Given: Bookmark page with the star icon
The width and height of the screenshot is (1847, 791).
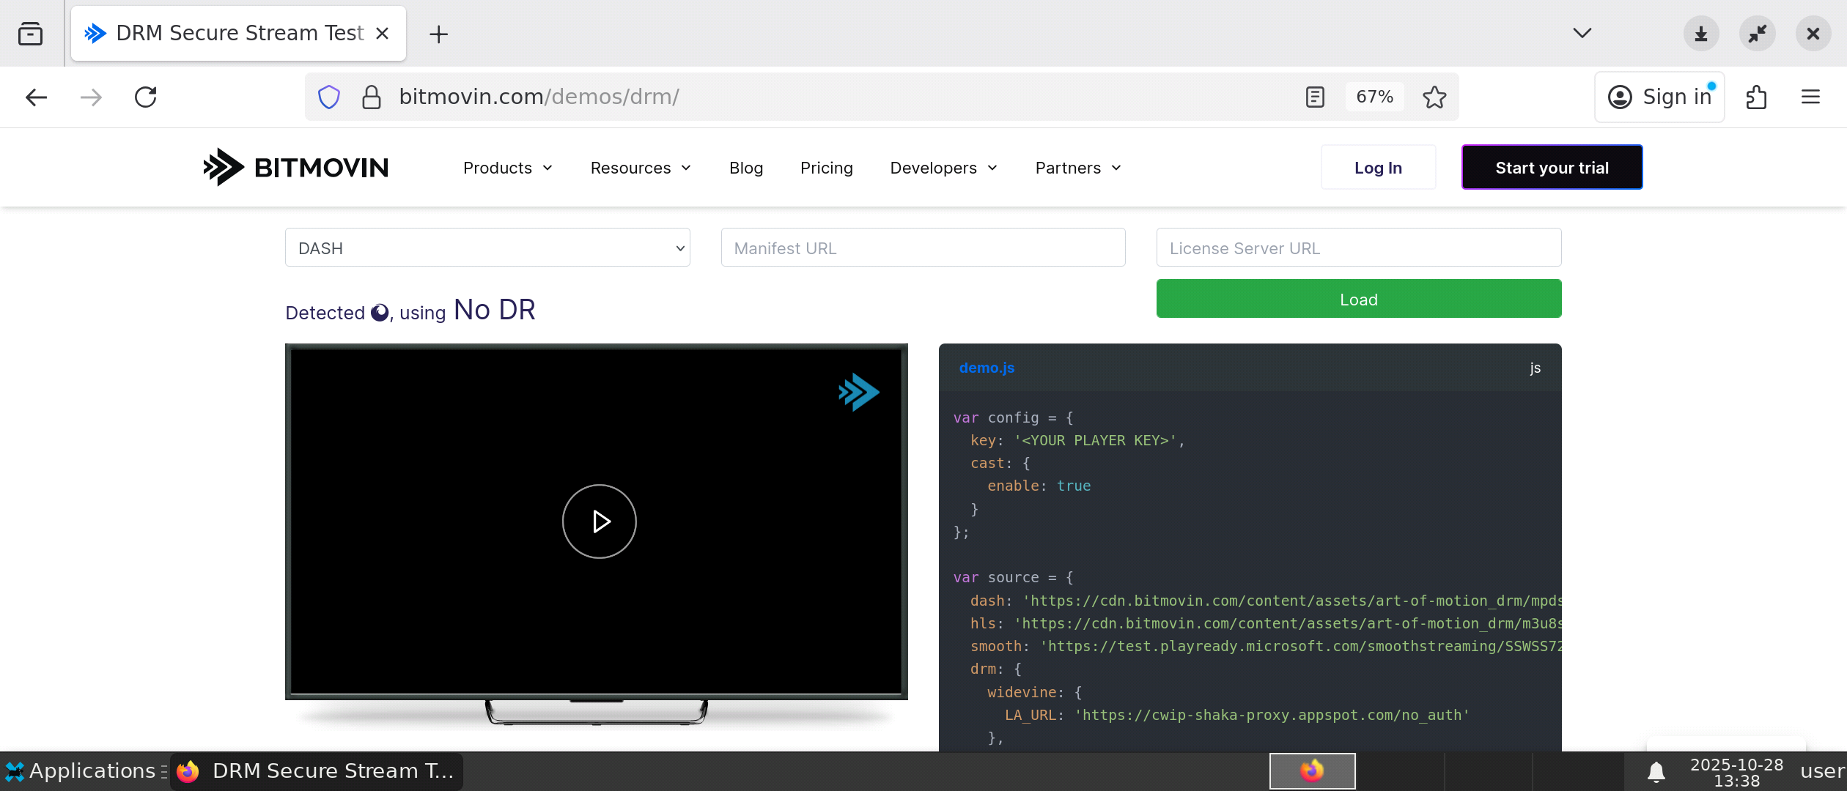Looking at the screenshot, I should click(1434, 97).
